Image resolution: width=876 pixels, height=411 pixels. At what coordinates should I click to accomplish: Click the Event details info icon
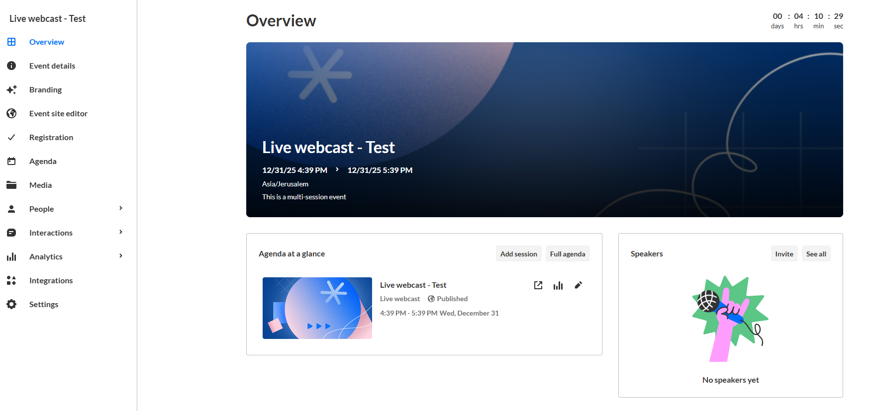point(11,66)
